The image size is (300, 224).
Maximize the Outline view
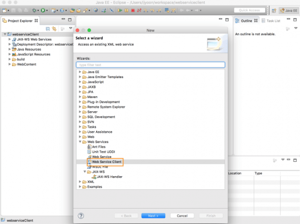click(x=295, y=19)
